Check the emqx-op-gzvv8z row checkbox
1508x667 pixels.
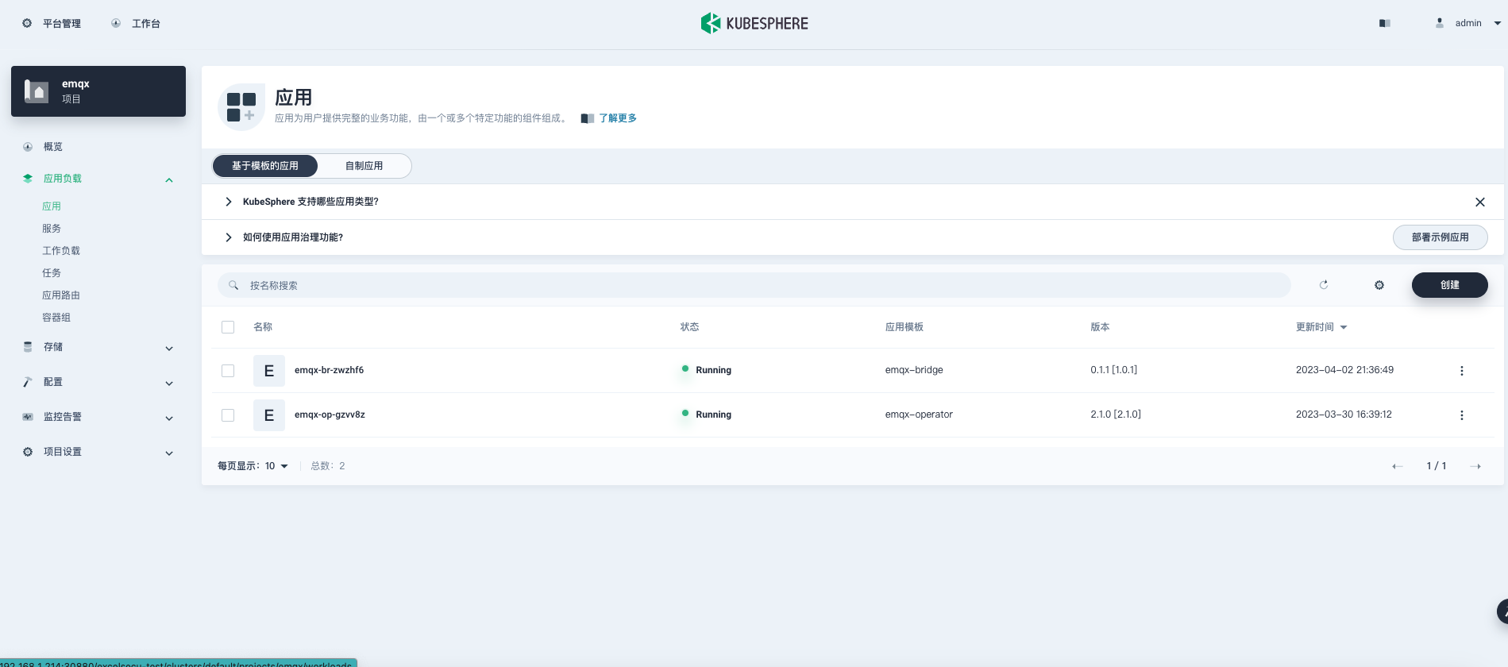pyautogui.click(x=228, y=415)
